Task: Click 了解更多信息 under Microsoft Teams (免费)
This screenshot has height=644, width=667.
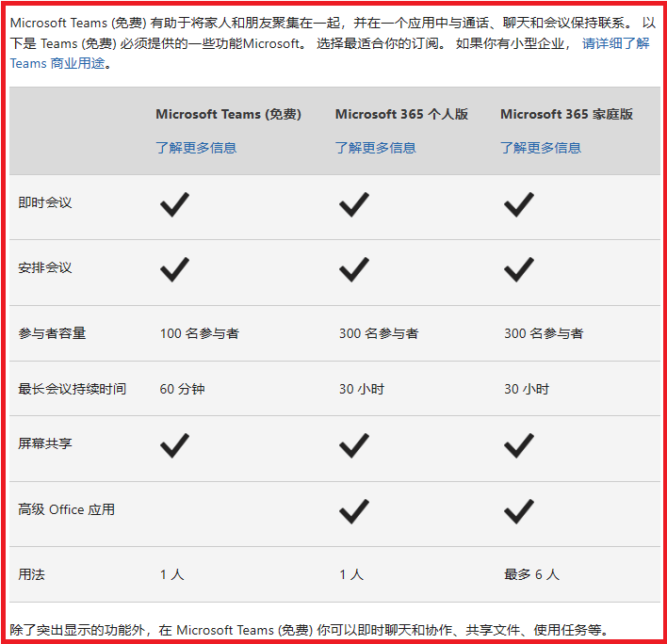Action: (196, 148)
